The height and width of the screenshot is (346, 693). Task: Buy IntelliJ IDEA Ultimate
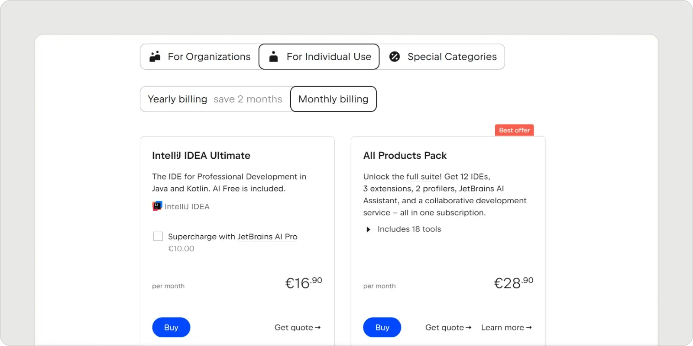pos(171,327)
